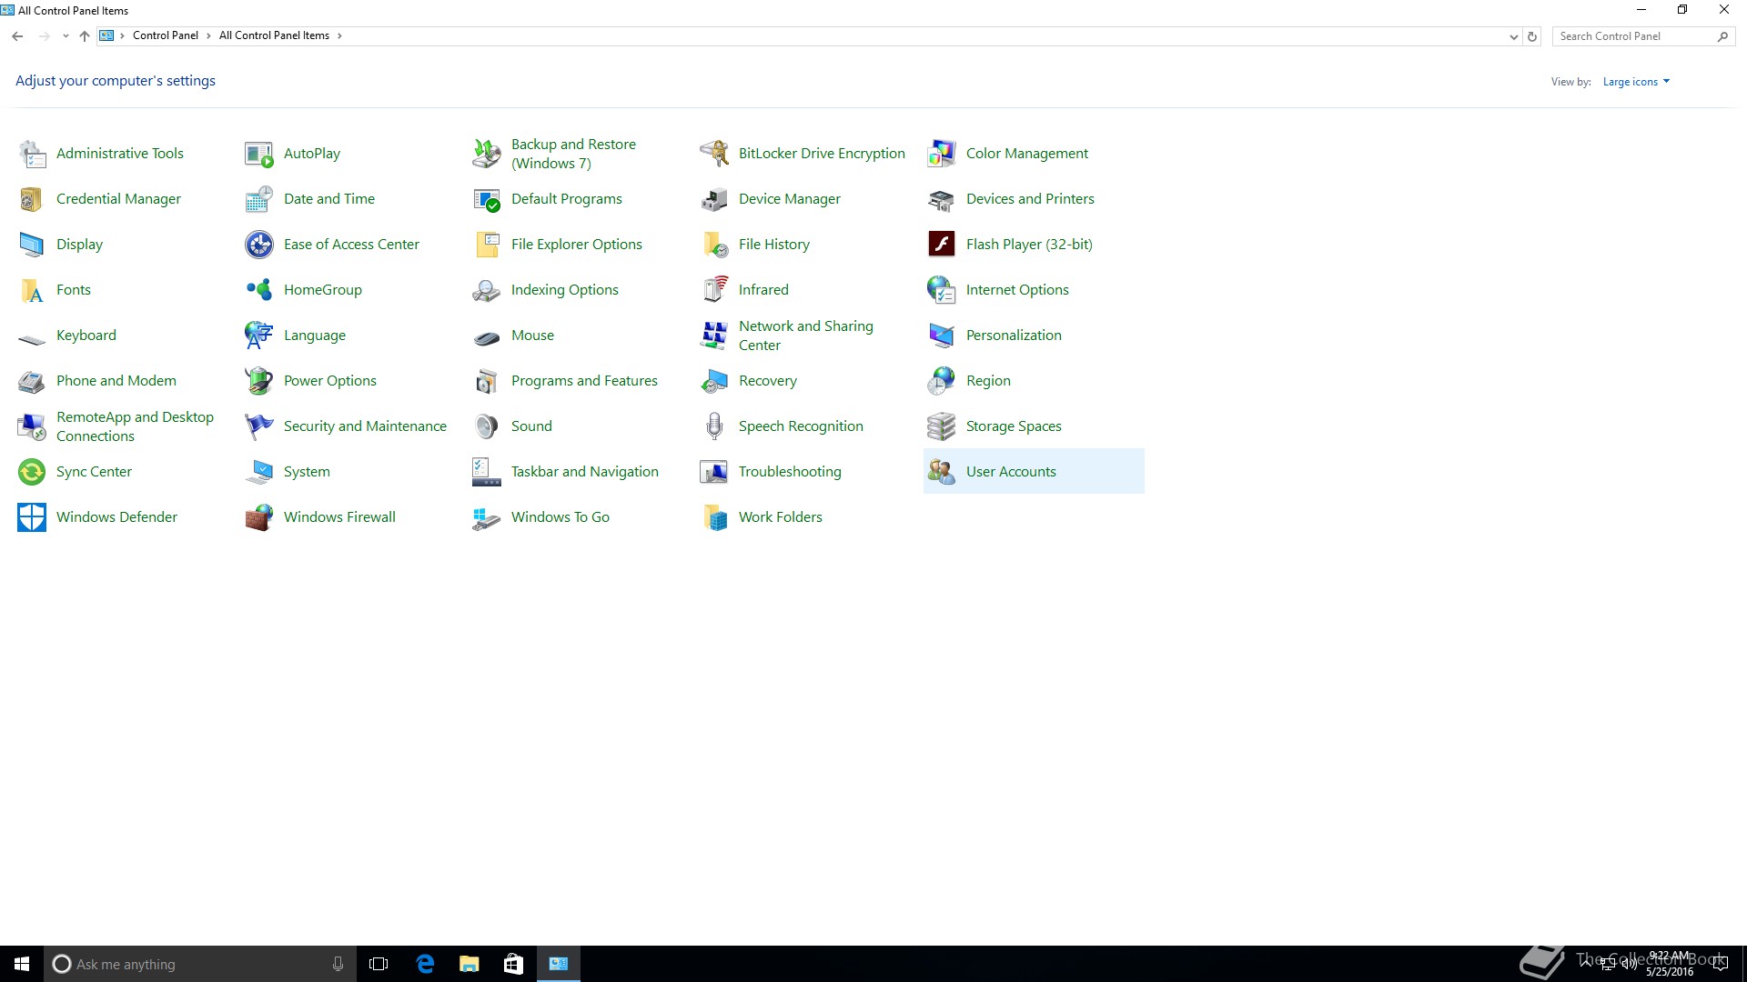Open the System link
The image size is (1747, 982).
click(x=307, y=472)
